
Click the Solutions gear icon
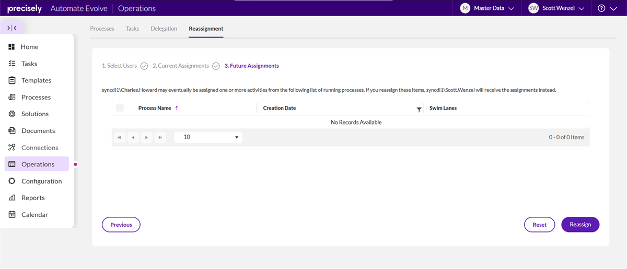tap(11, 114)
